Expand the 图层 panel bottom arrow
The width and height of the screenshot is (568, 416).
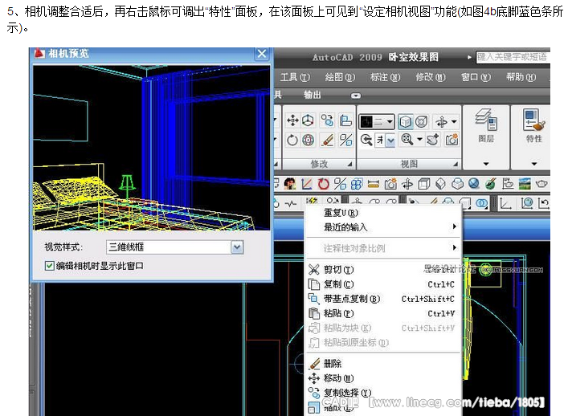coord(486,164)
